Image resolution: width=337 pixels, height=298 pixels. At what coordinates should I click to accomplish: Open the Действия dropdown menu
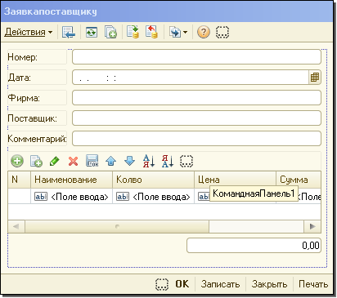(x=29, y=33)
